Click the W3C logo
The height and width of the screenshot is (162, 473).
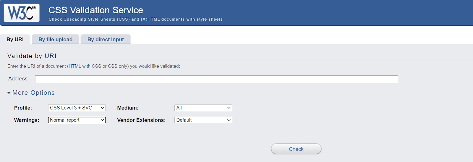click(x=22, y=13)
